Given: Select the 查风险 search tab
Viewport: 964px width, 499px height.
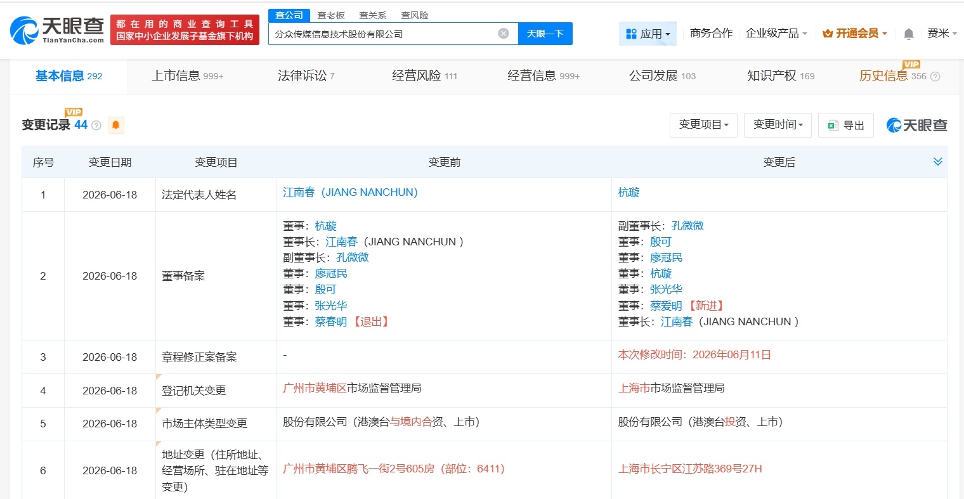Looking at the screenshot, I should point(415,15).
